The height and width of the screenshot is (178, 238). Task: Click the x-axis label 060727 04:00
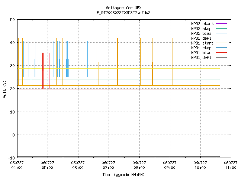(x=17, y=165)
